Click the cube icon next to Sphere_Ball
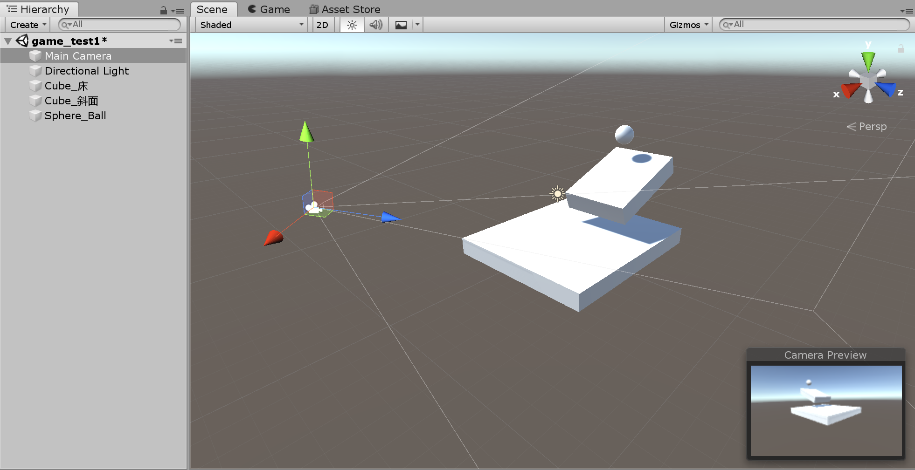 point(35,116)
